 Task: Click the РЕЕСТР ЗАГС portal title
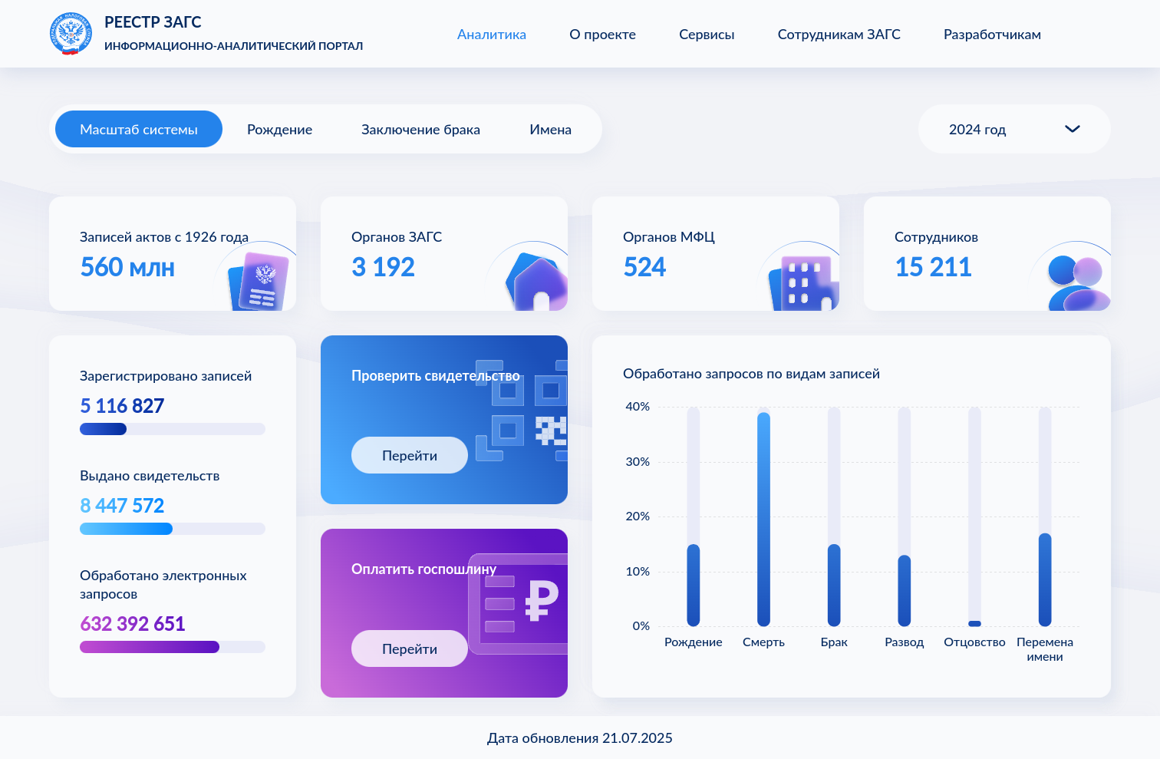tap(153, 22)
